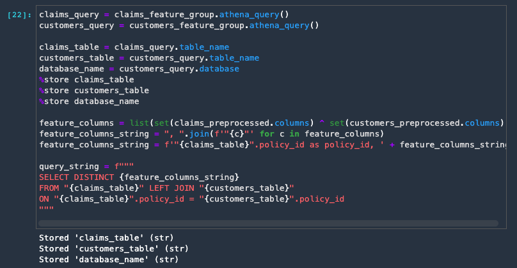This screenshot has height=268, width=517.
Task: Place cursor on the claims_query assignment line
Action: [x=164, y=15]
